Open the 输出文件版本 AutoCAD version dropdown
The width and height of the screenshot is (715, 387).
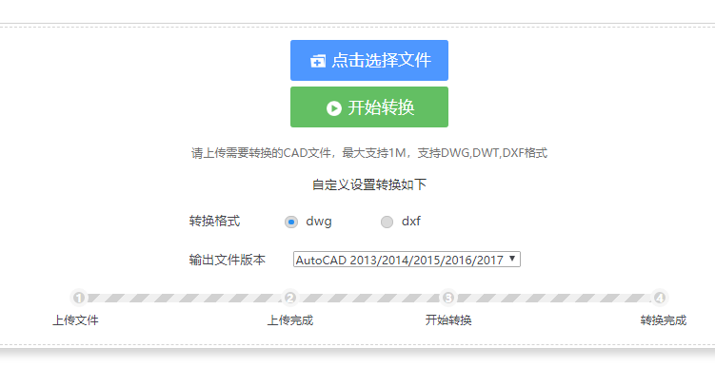tap(407, 260)
